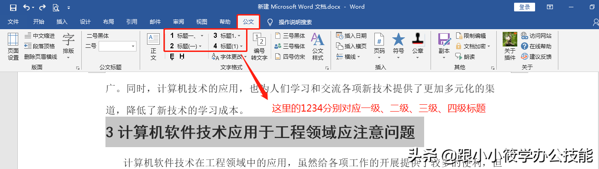This screenshot has height=169, width=599.
Task: Open the 副本 save-copy menu
Action: 444,46
